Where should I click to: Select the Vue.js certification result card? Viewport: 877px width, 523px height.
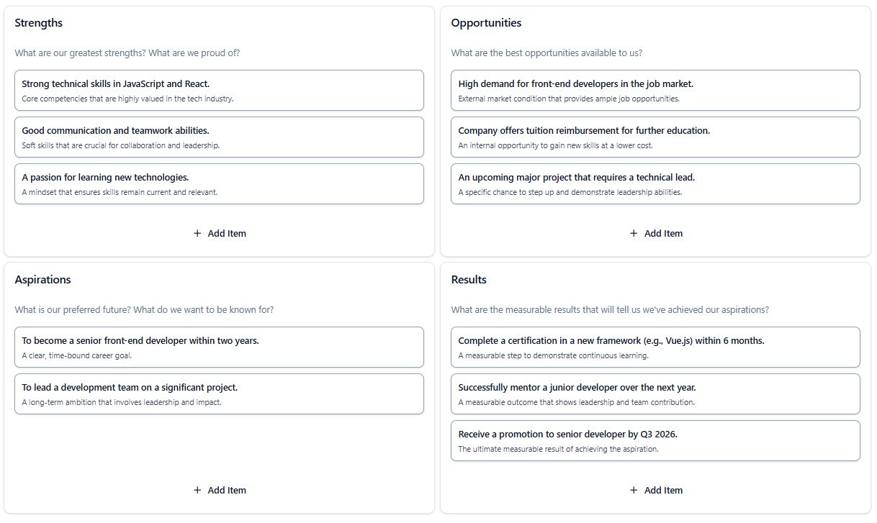(655, 347)
